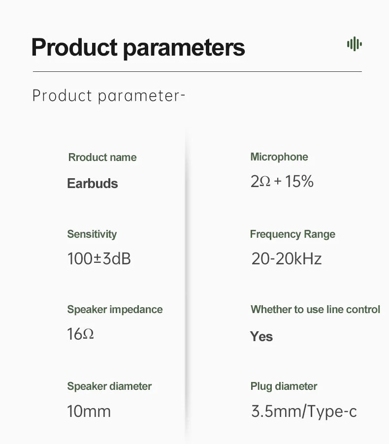Select the Product parameter- subtitle text
The width and height of the screenshot is (389, 444).
click(x=109, y=95)
